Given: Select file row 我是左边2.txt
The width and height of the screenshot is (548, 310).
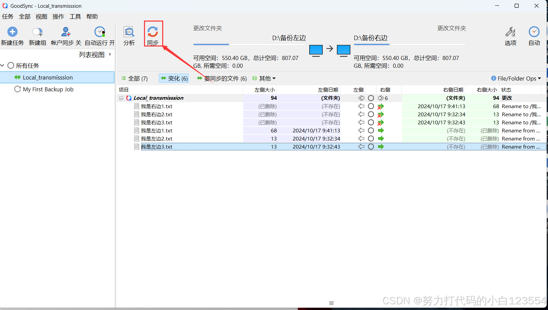Looking at the screenshot, I should coord(331,138).
